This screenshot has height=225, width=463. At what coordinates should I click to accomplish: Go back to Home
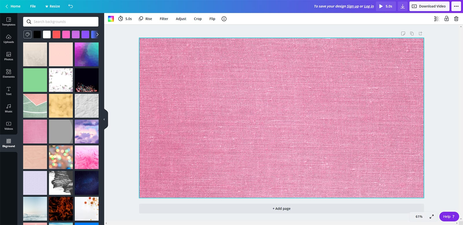pyautogui.click(x=13, y=6)
